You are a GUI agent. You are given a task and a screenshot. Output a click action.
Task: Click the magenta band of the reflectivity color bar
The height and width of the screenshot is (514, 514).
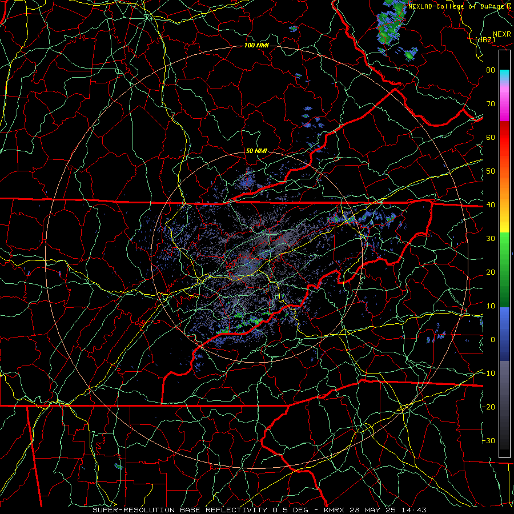pyautogui.click(x=504, y=105)
